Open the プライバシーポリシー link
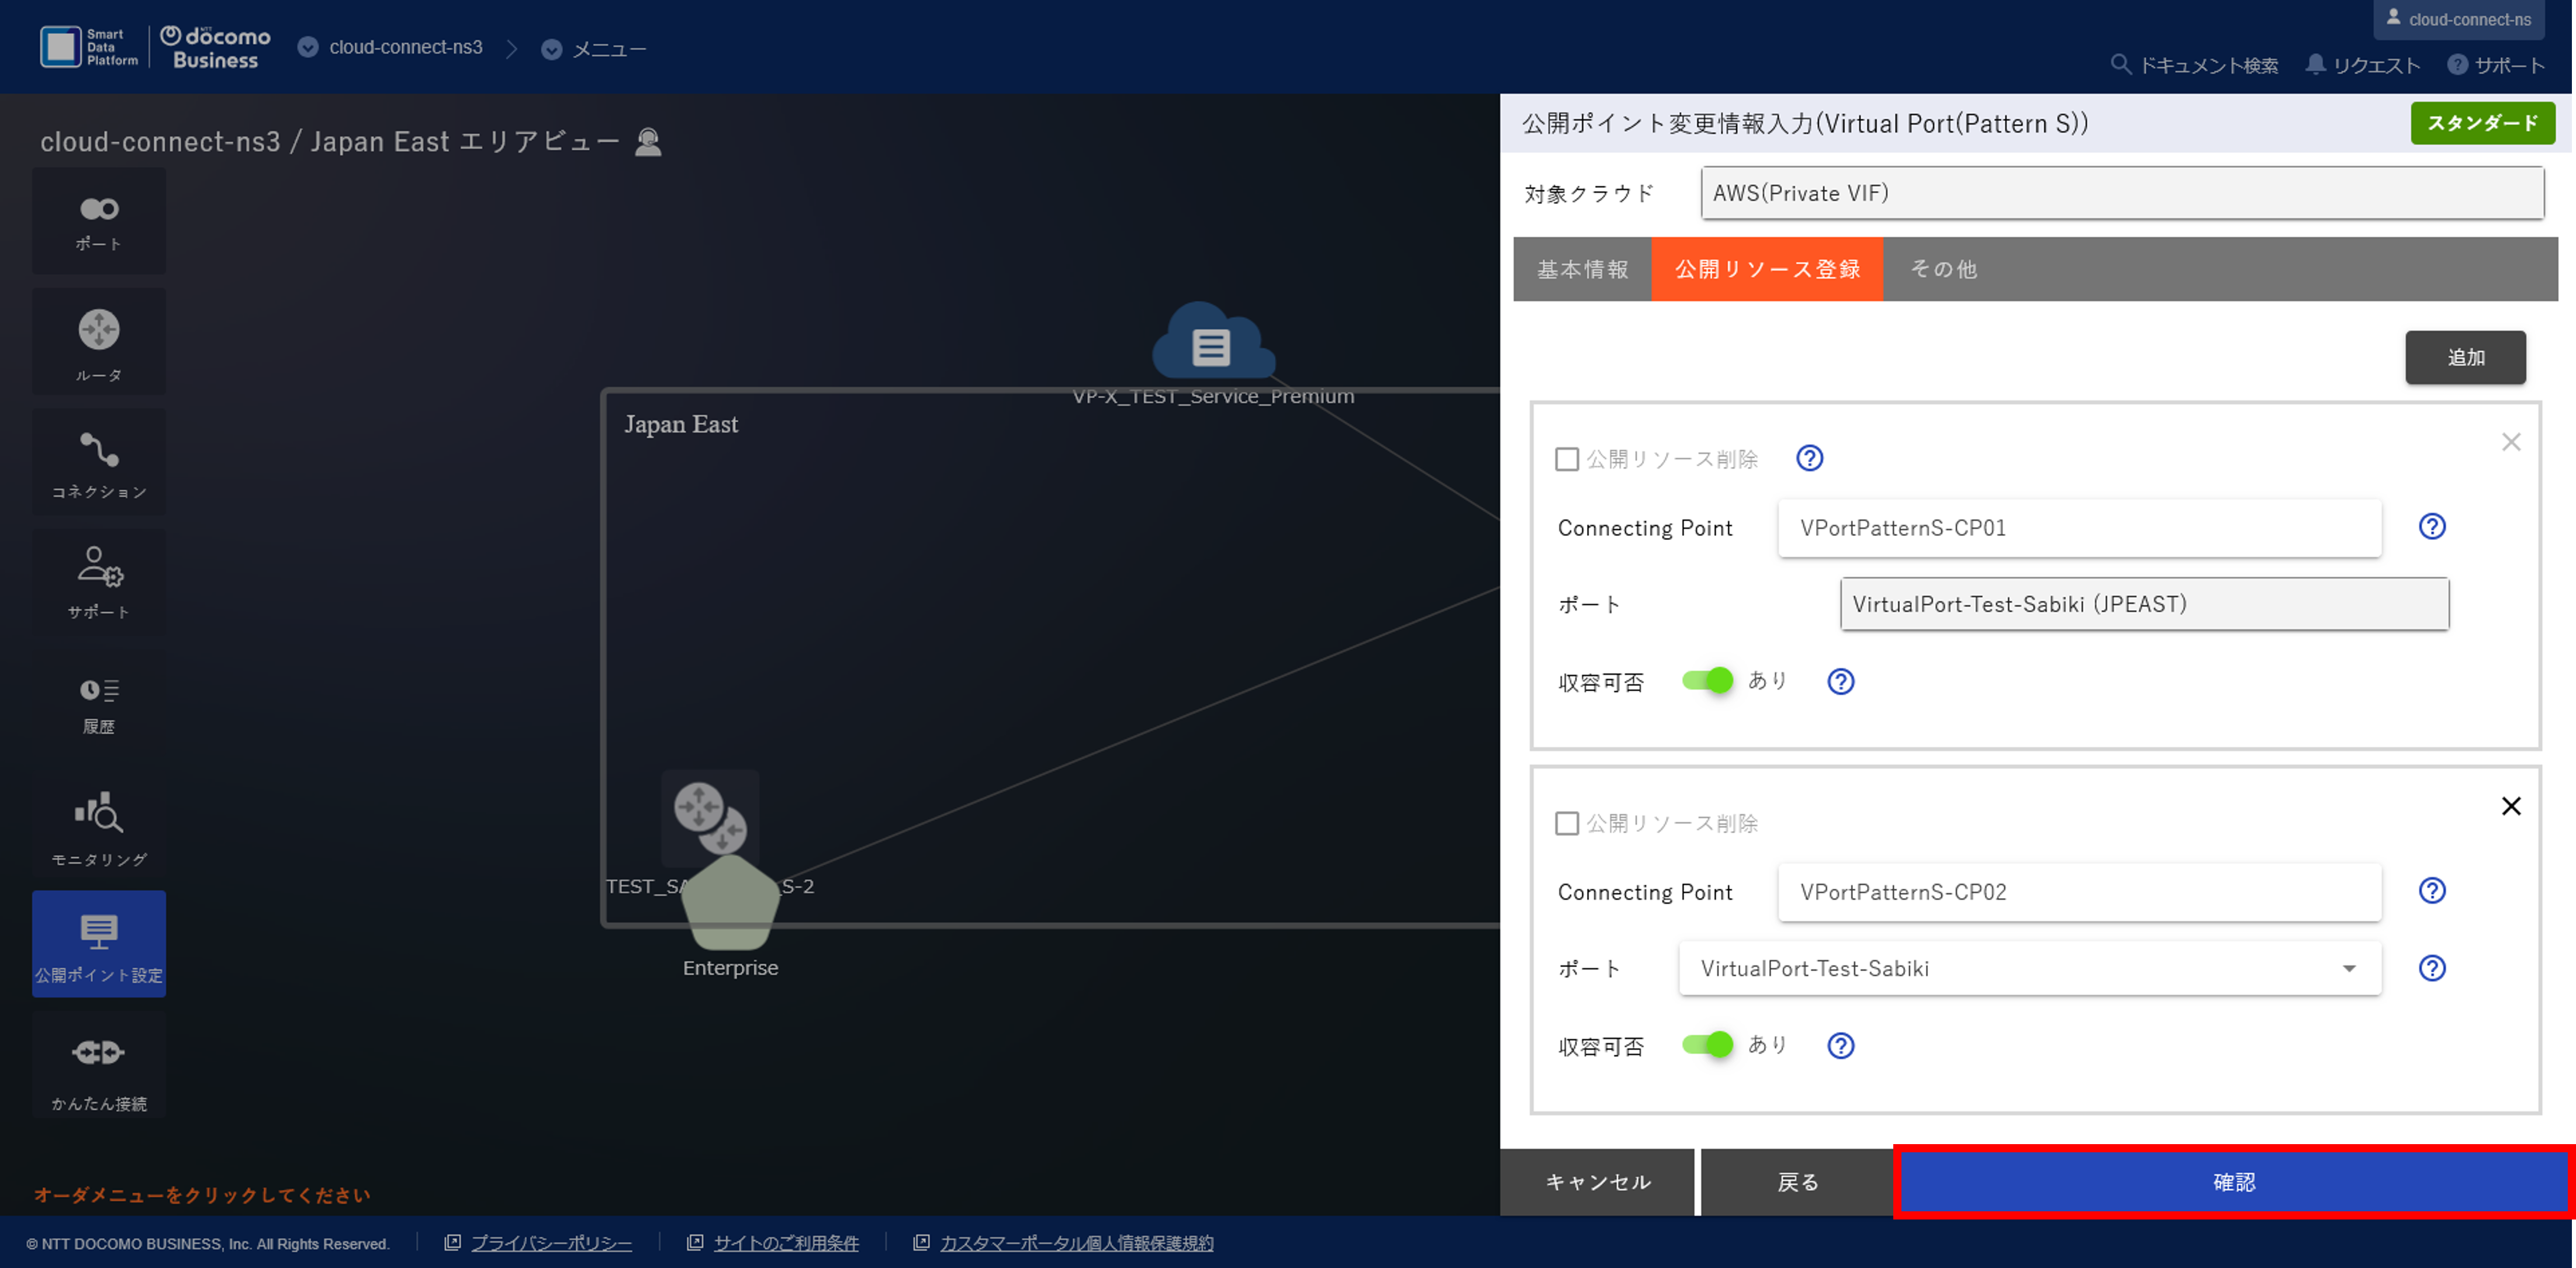 coord(551,1243)
